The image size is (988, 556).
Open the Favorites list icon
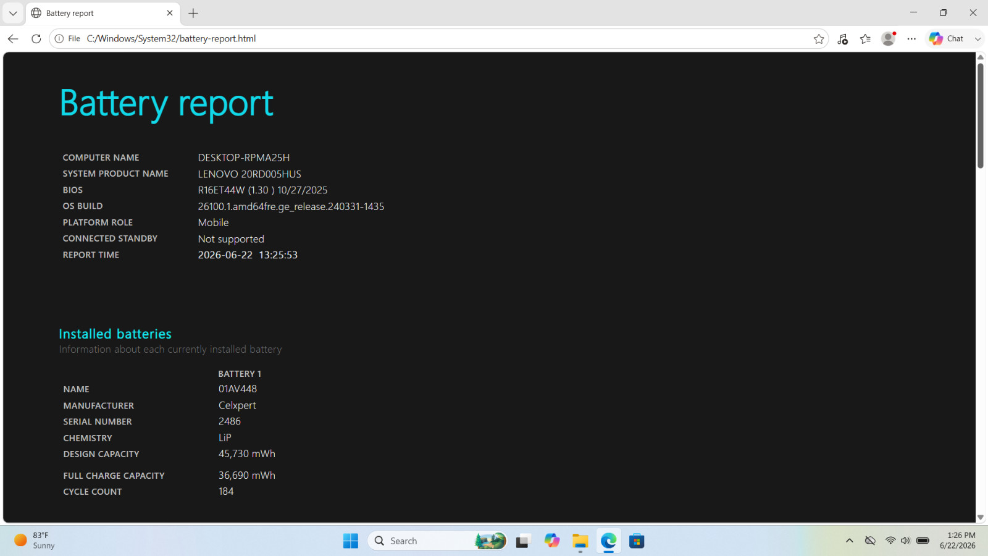coord(865,39)
